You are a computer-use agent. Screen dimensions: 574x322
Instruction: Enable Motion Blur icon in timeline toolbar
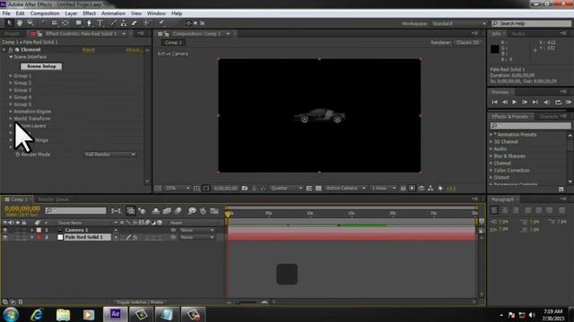[x=178, y=211]
